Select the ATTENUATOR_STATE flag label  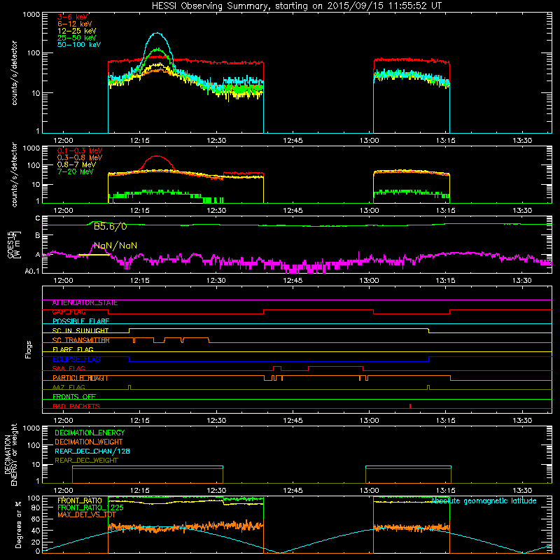click(x=85, y=303)
